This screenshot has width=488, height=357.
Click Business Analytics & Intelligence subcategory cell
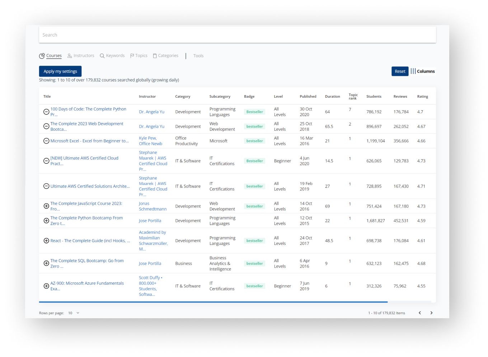click(x=220, y=263)
